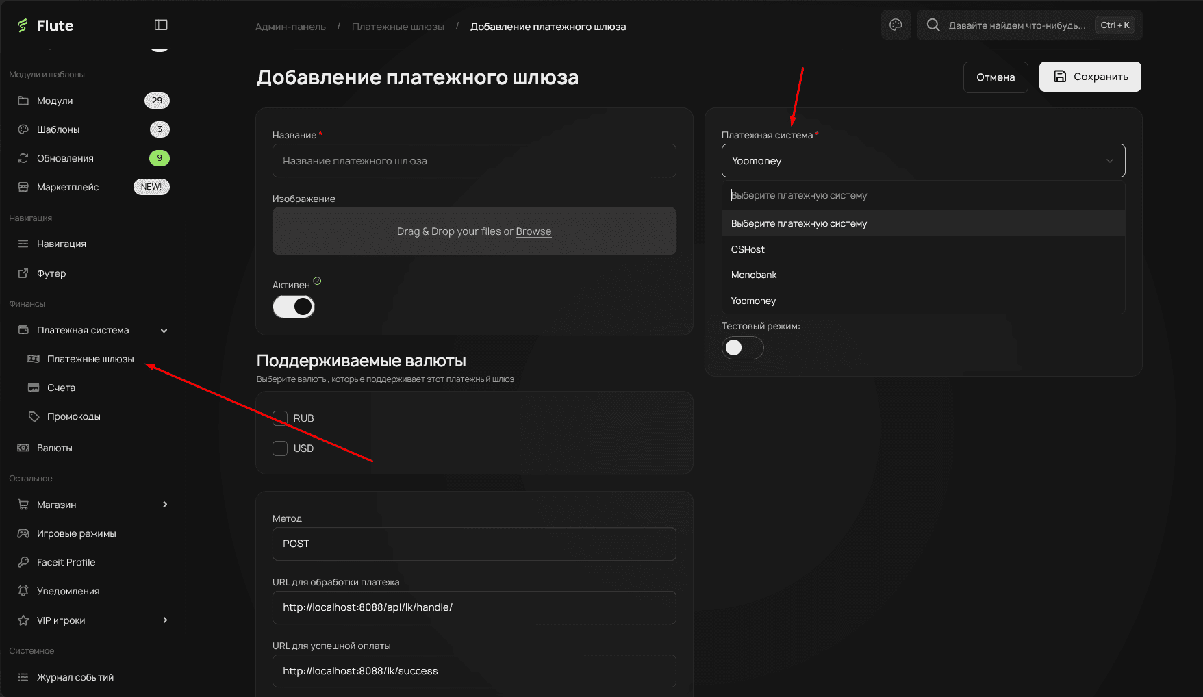1203x697 pixels.
Task: Open the Платежные шлюзы breadcrumb link
Action: 398,26
